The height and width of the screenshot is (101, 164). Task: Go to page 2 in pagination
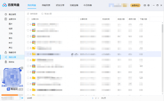(96, 98)
